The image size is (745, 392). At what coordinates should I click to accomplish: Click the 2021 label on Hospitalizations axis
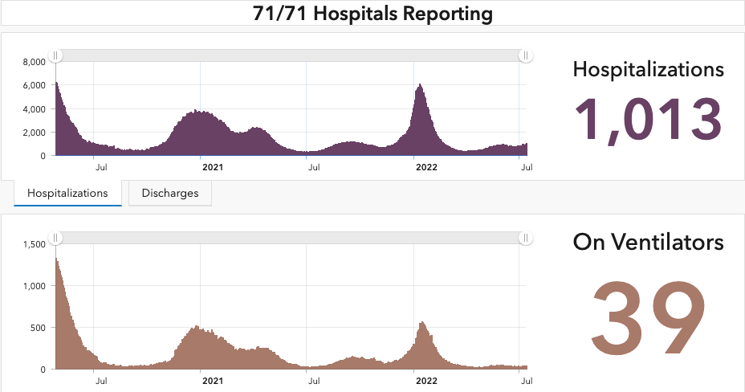212,167
